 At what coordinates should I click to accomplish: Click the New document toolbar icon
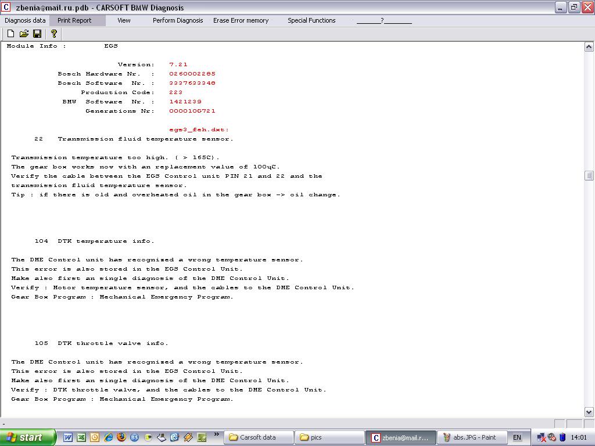10,34
